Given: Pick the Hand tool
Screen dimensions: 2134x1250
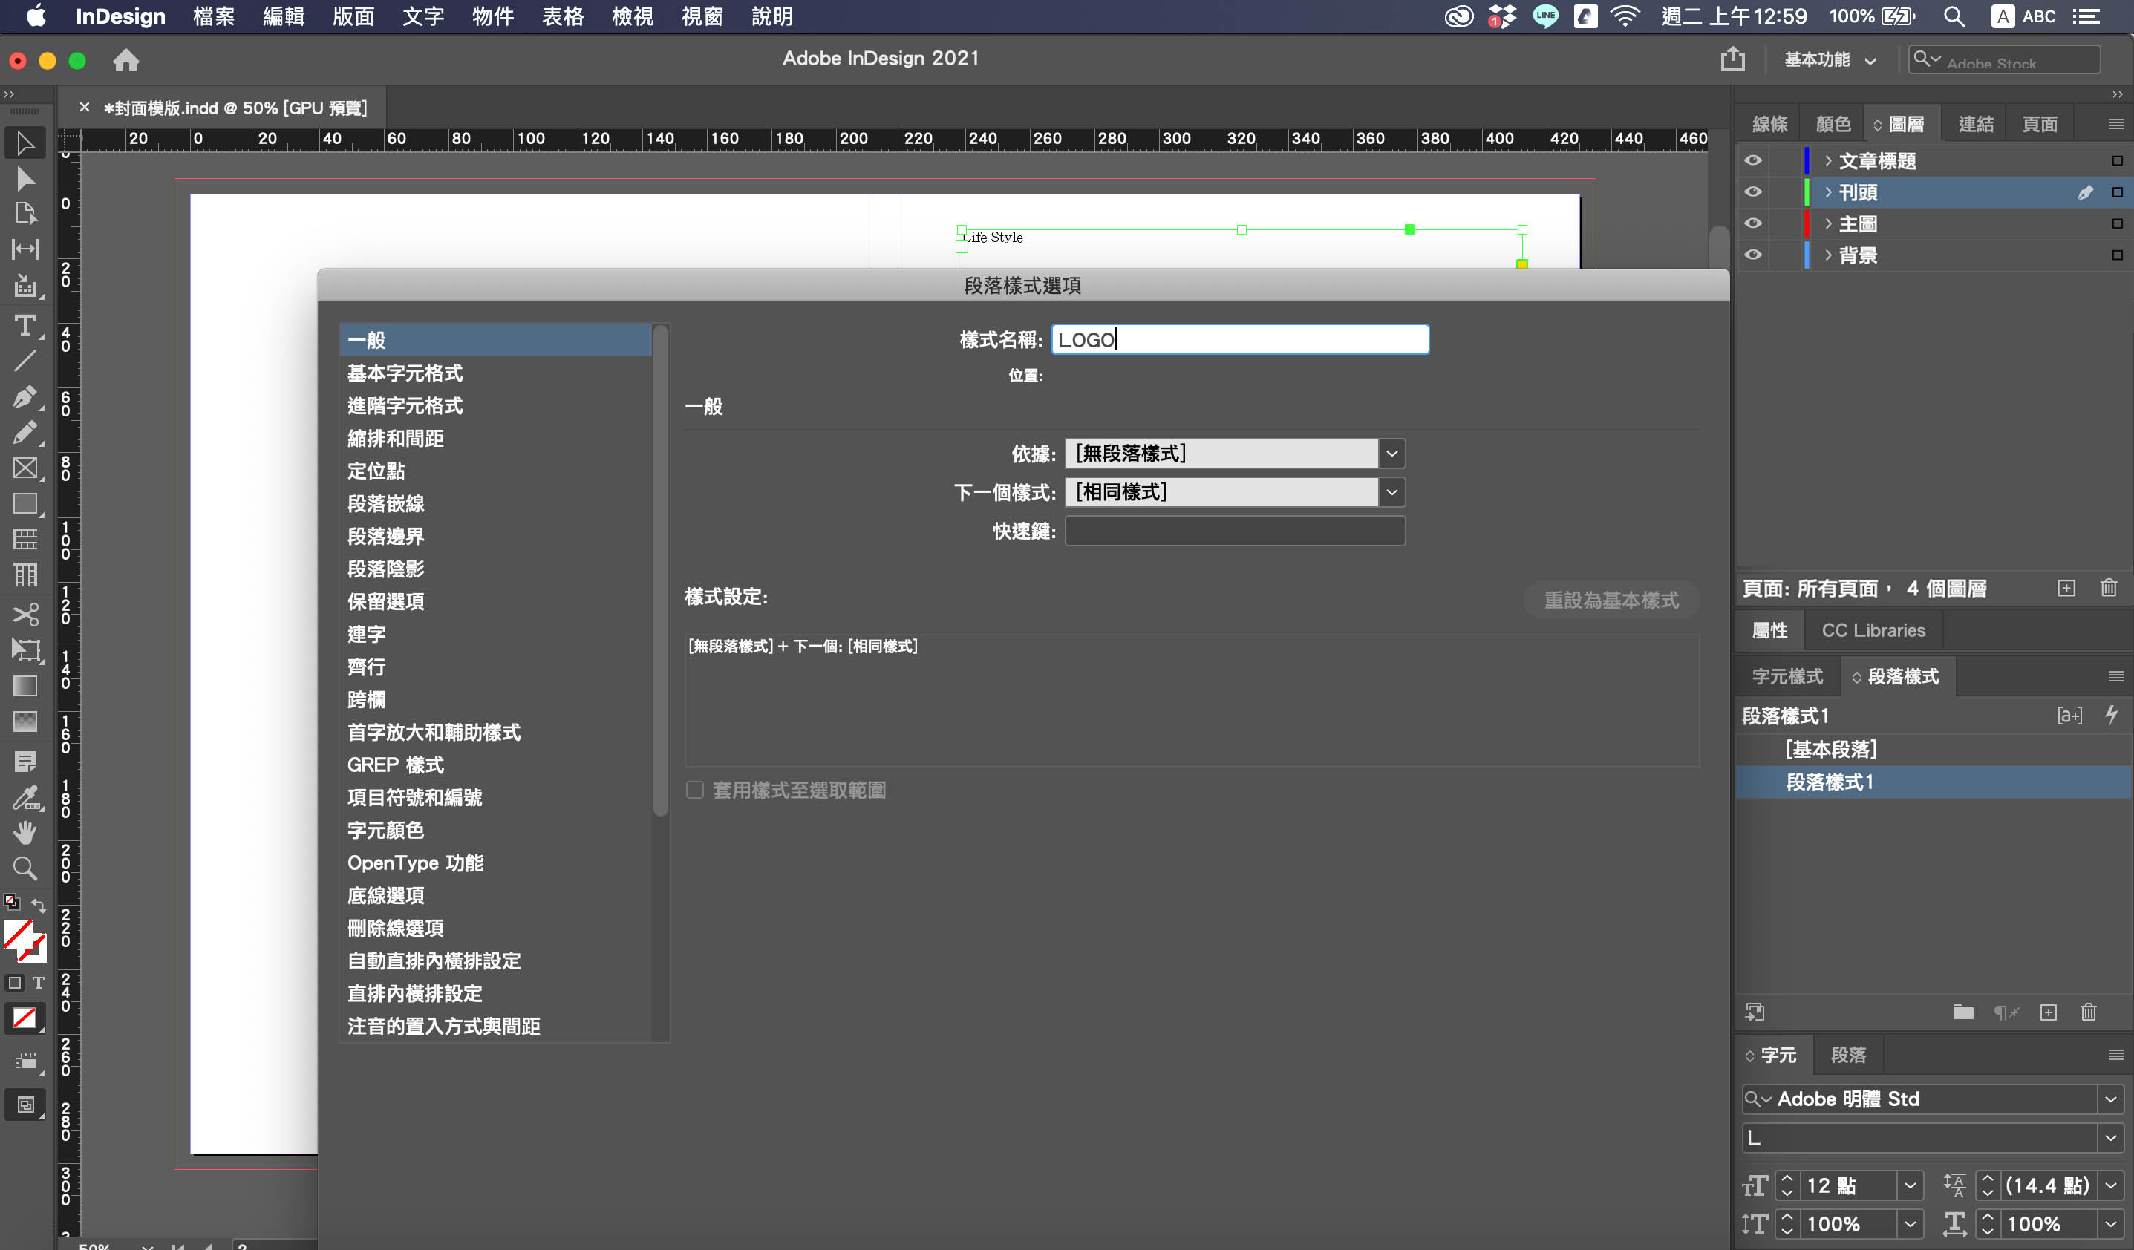Looking at the screenshot, I should [x=25, y=833].
